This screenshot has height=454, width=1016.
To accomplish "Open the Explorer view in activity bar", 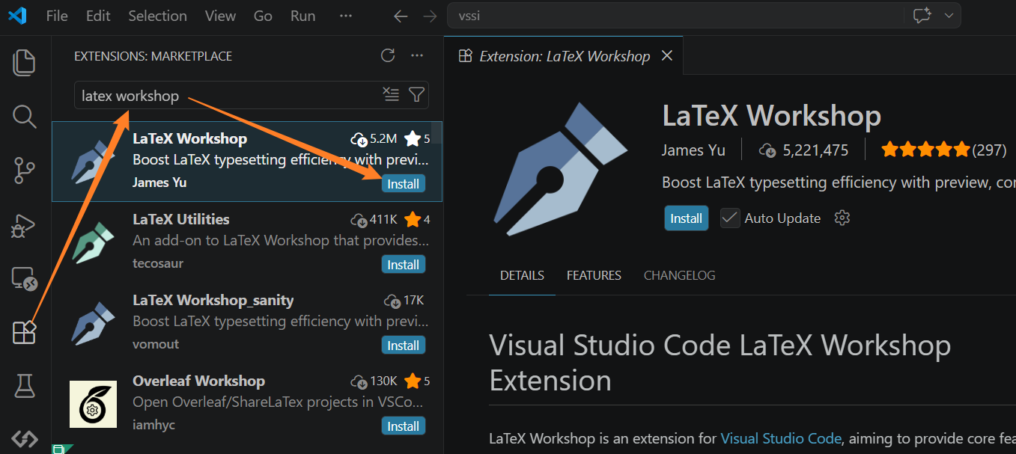I will tap(25, 62).
